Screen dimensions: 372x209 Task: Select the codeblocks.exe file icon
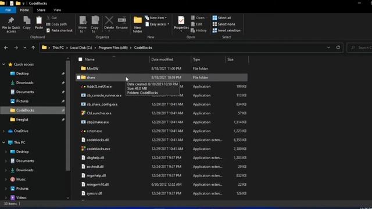coord(83,149)
